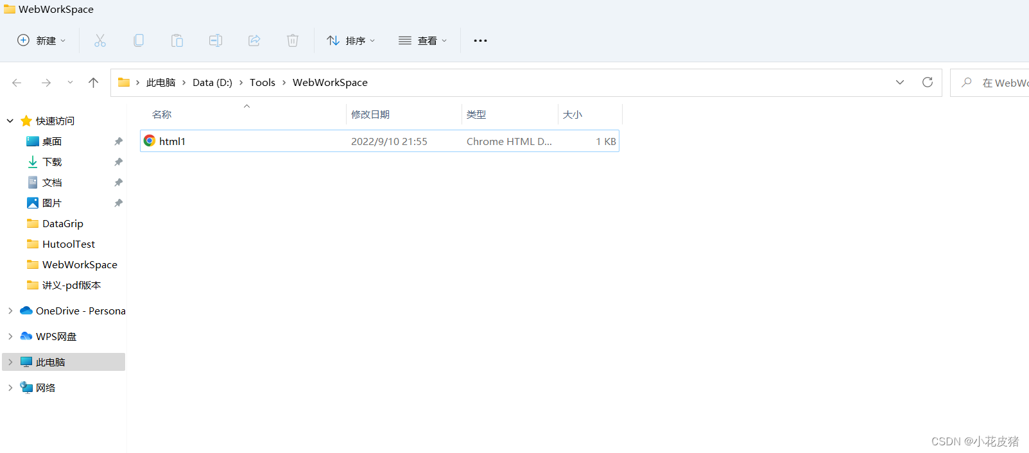The image size is (1029, 453).
Task: Click the html1 date 2022/9/10 21:55
Action: [389, 141]
